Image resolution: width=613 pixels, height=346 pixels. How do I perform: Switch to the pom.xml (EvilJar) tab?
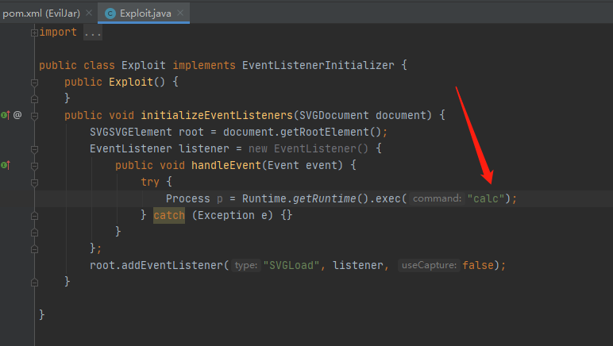[x=41, y=13]
